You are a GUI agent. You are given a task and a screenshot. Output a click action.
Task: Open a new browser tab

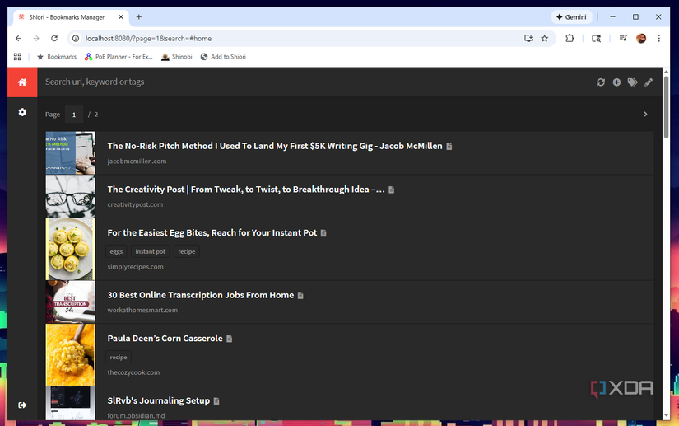pyautogui.click(x=138, y=17)
